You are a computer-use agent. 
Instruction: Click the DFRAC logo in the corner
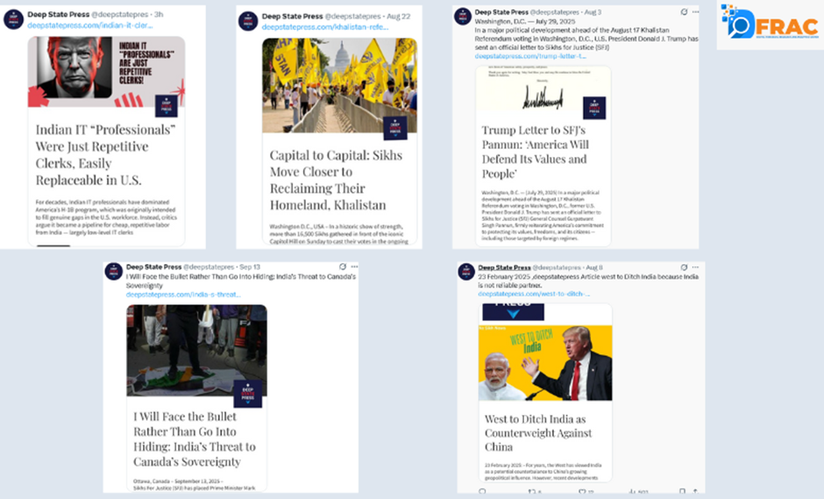[770, 25]
